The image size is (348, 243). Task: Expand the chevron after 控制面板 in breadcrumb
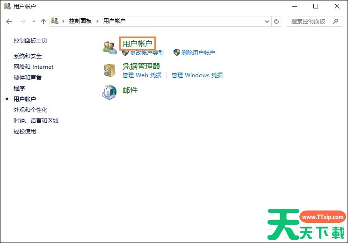coord(98,21)
